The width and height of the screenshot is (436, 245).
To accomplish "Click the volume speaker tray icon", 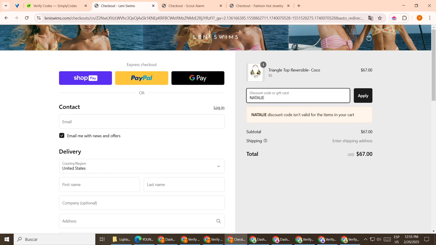I will [379, 239].
